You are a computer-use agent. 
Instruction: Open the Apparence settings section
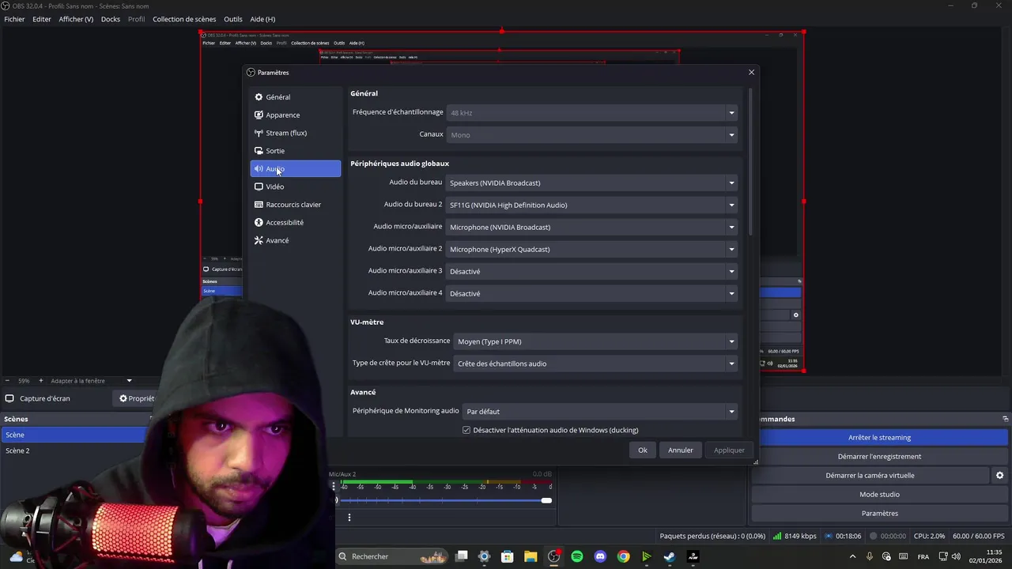[x=295, y=115]
